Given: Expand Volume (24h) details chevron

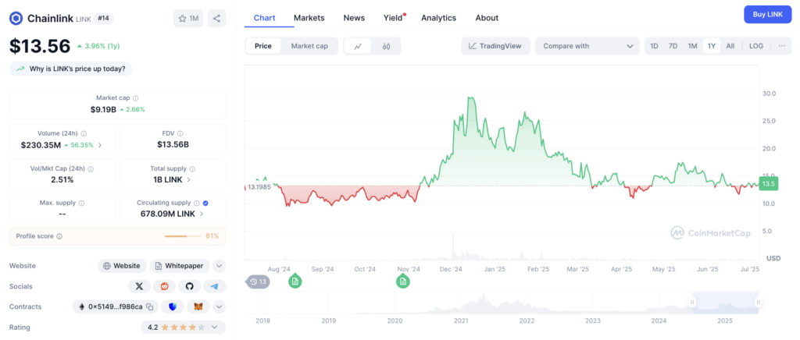Looking at the screenshot, I should [100, 145].
